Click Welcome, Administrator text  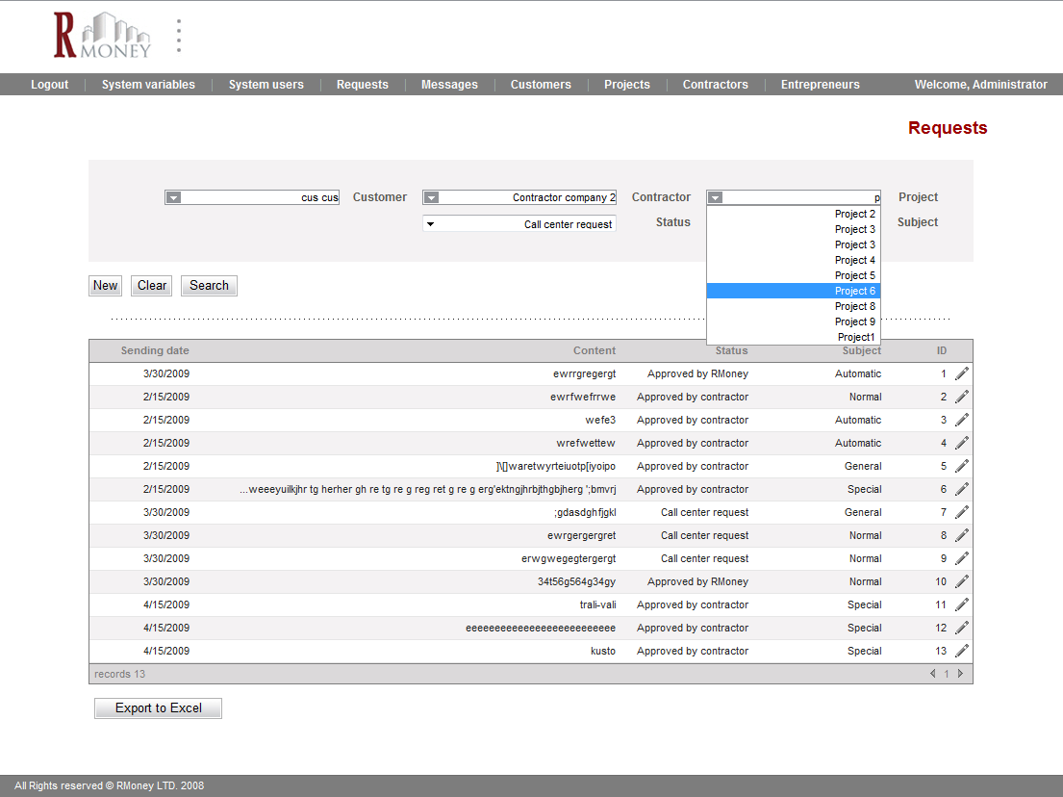[981, 84]
